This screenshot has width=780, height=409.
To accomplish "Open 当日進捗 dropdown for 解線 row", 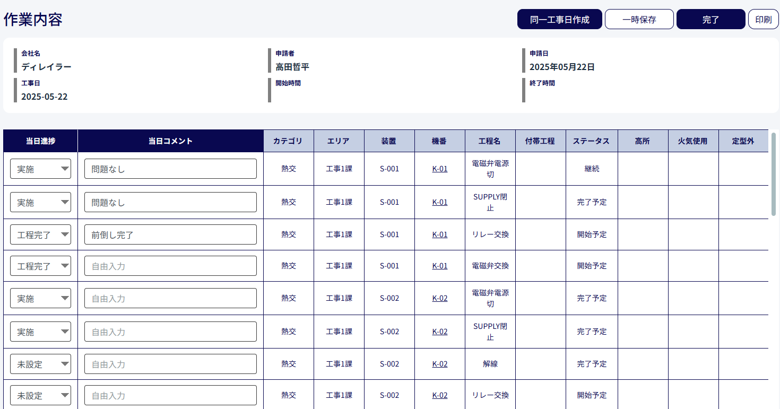I will (40, 364).
